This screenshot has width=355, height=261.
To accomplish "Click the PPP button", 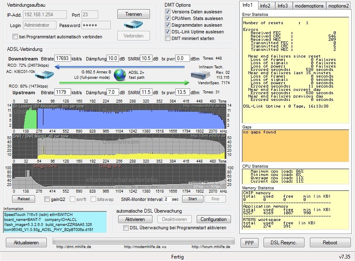I will (x=249, y=243).
